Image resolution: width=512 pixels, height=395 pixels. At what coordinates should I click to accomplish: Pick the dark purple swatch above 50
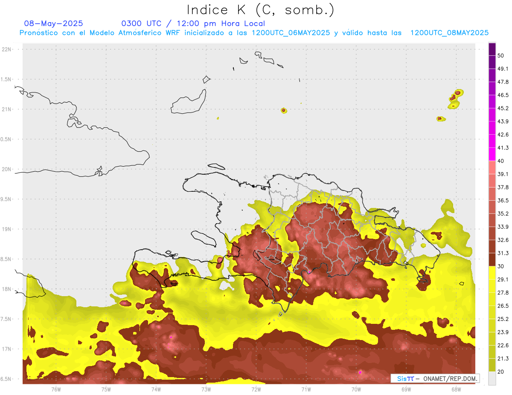pos(492,49)
